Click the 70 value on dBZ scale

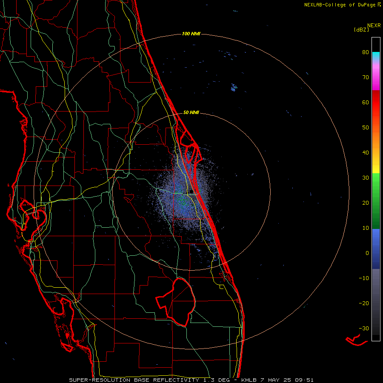366,77
